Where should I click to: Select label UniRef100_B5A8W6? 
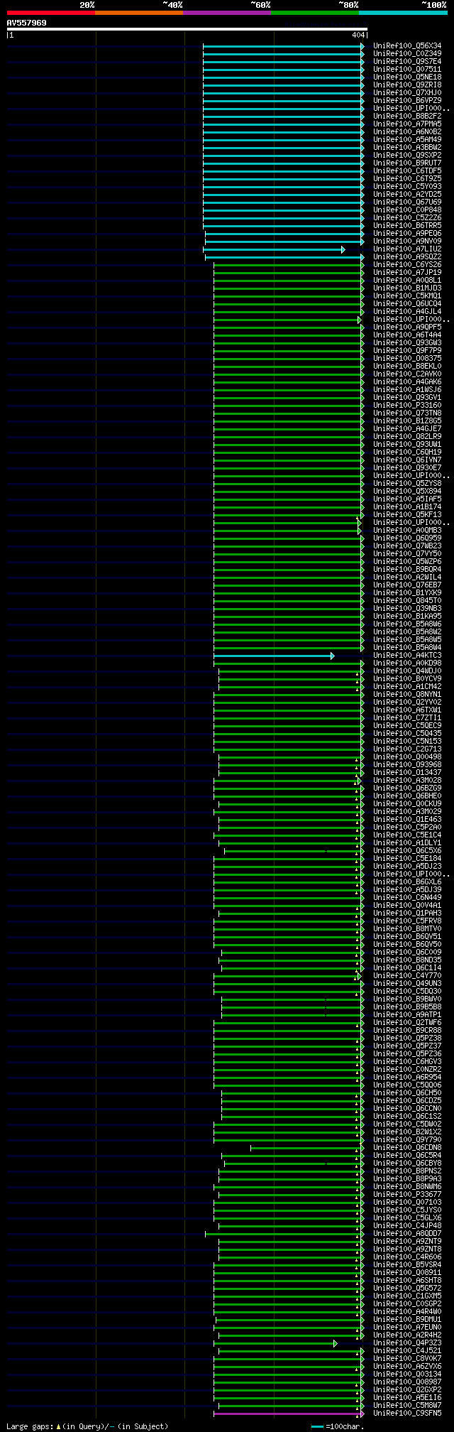[x=407, y=624]
